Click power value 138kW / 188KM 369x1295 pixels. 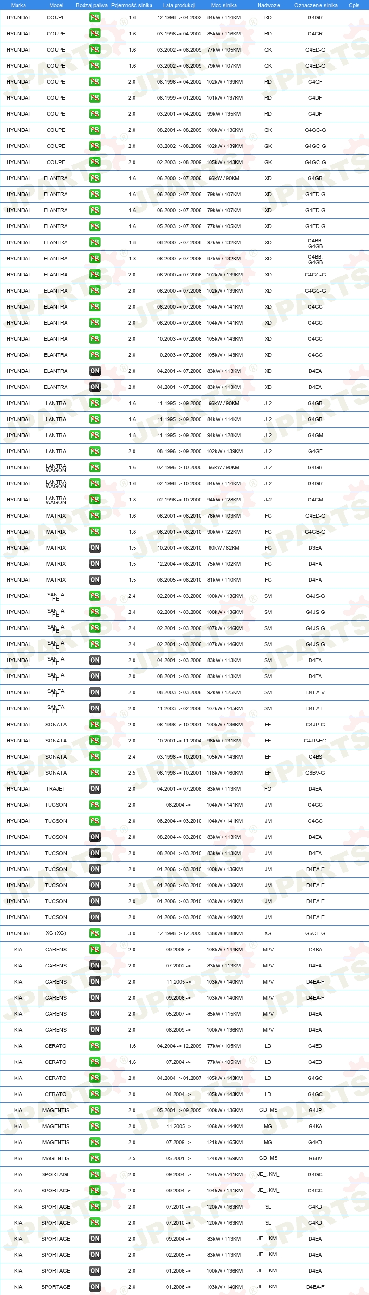225,933
